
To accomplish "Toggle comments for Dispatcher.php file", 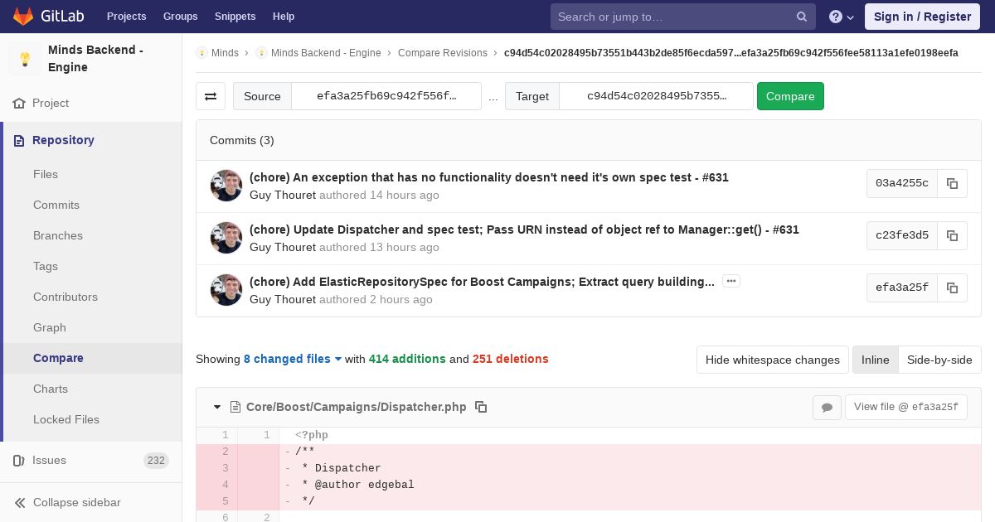I will click(x=827, y=407).
